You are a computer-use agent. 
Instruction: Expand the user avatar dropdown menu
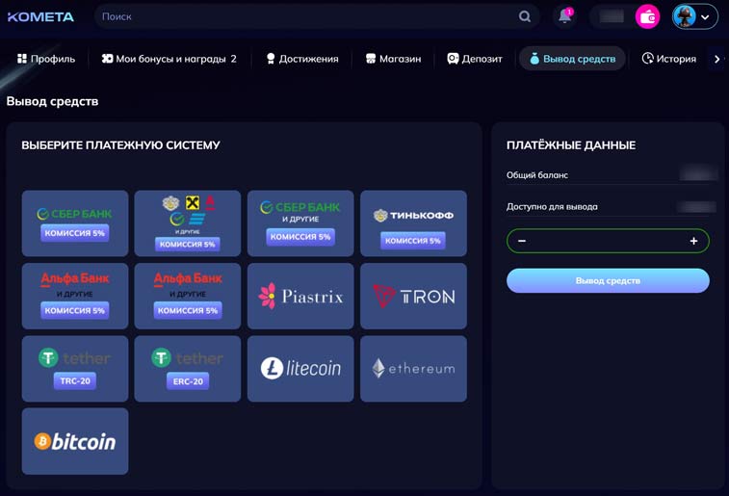click(695, 16)
